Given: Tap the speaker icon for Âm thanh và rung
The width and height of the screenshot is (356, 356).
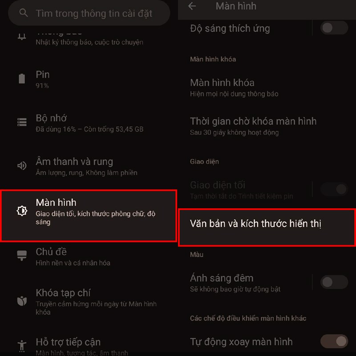Looking at the screenshot, I should click(x=22, y=166).
